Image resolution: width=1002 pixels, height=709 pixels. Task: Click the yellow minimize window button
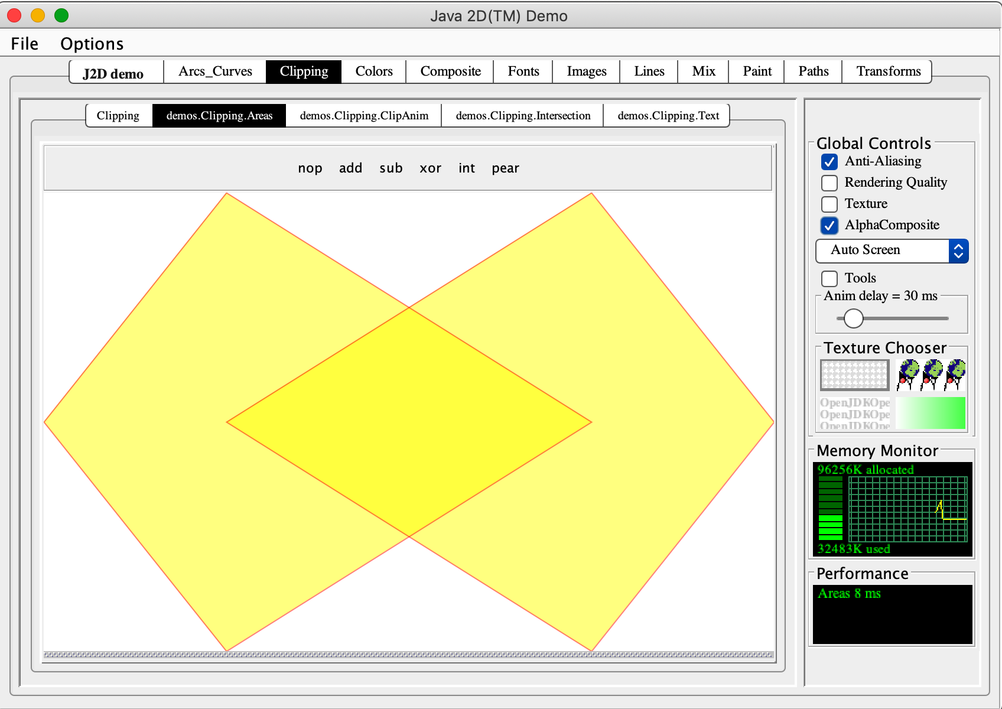pos(38,15)
